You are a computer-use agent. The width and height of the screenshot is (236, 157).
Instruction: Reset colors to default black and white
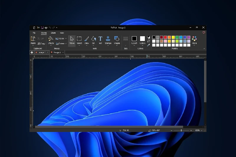click(x=149, y=37)
